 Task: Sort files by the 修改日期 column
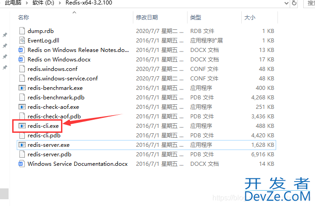coord(147,18)
